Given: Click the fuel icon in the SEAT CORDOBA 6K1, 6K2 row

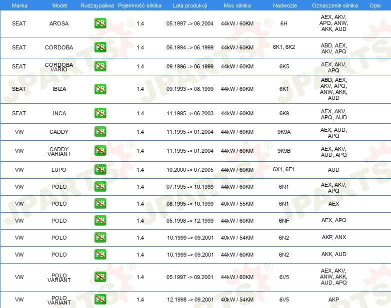Looking at the screenshot, I should [100, 47].
